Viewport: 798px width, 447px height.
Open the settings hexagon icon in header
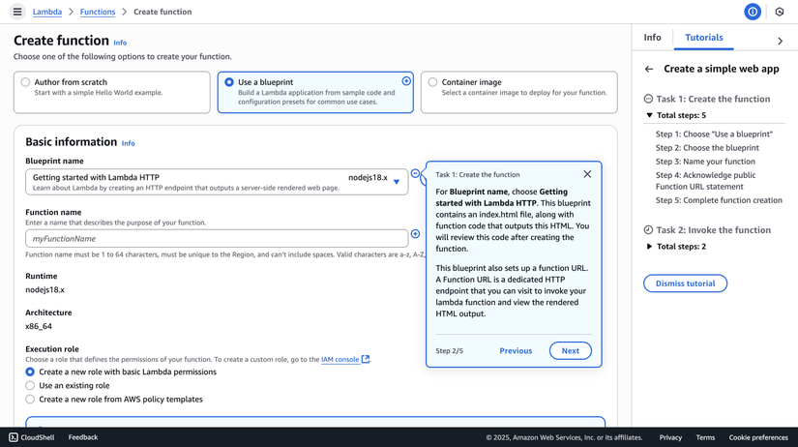pos(780,12)
